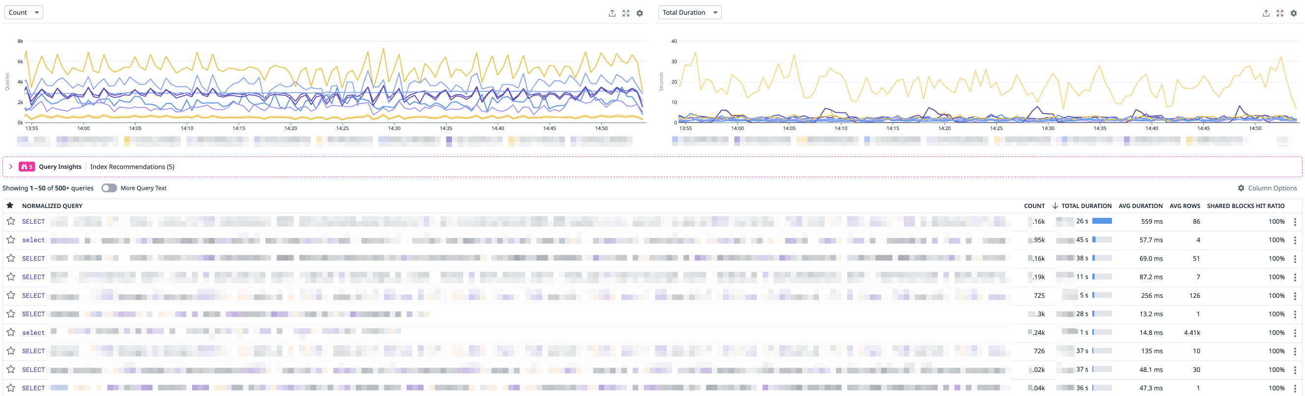Open settings gear for Total Duration graph
The image size is (1305, 396).
point(1293,13)
